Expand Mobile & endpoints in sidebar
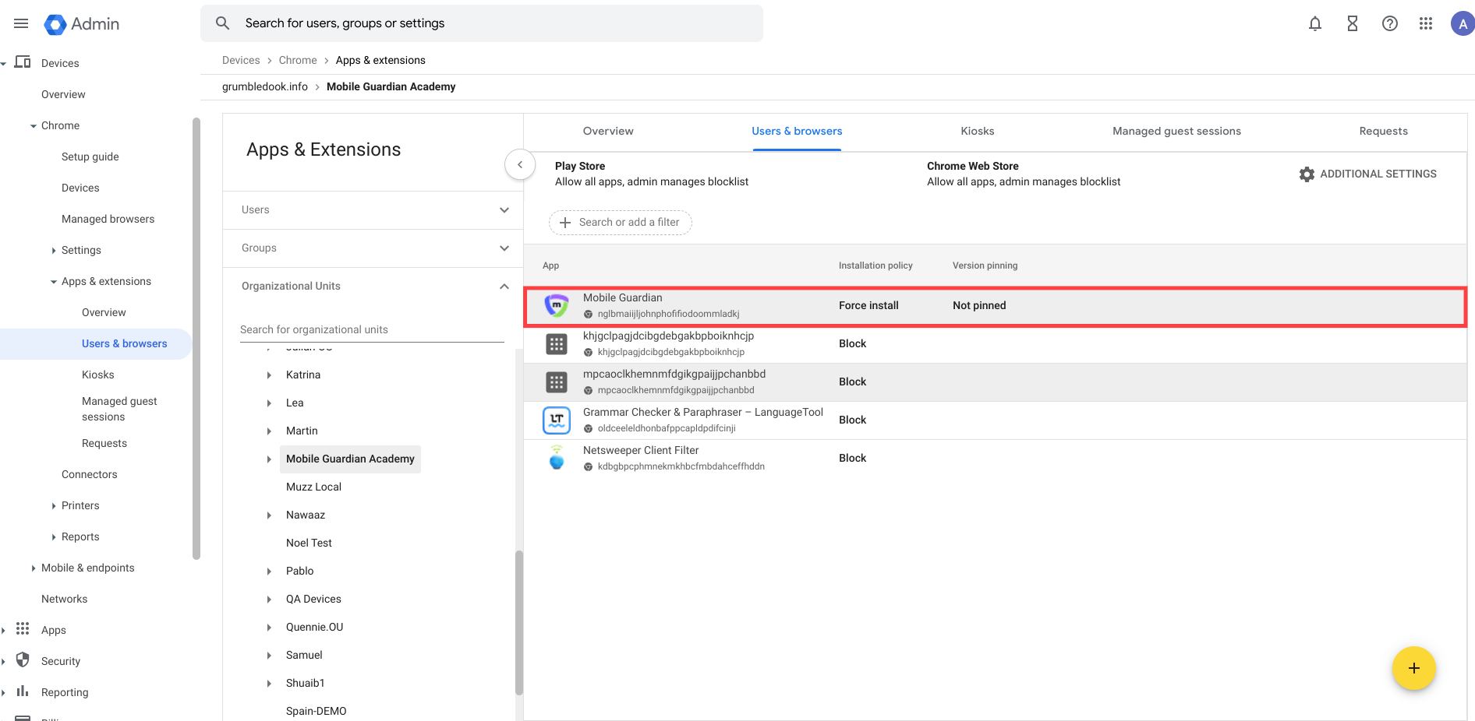1475x721 pixels. pos(34,568)
